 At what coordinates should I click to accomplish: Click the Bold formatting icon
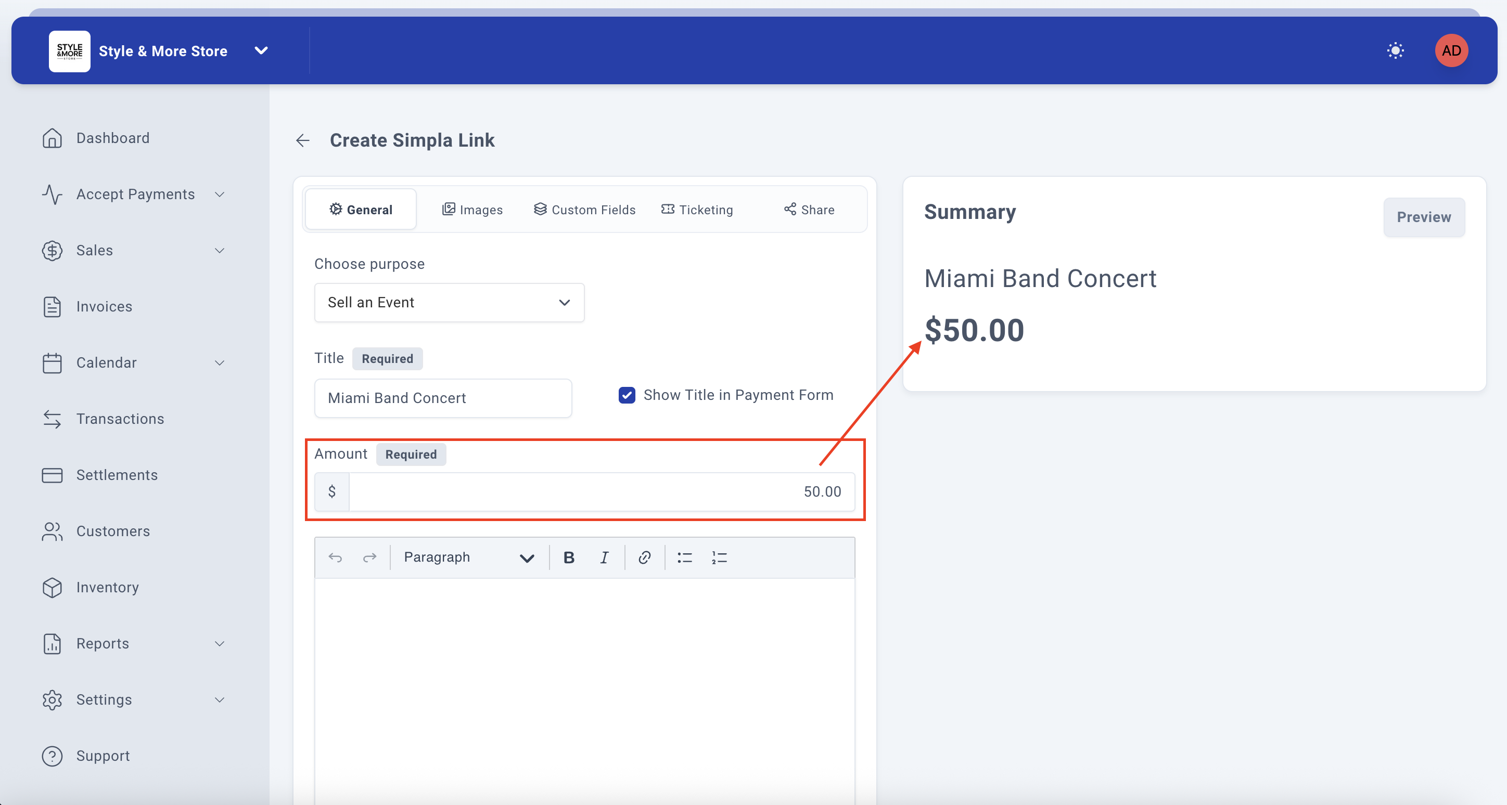point(568,557)
